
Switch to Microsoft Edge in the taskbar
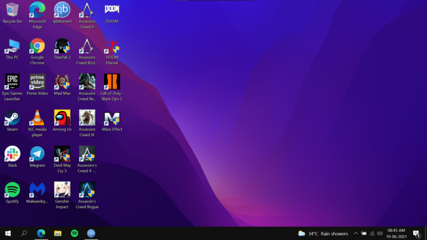point(41,234)
